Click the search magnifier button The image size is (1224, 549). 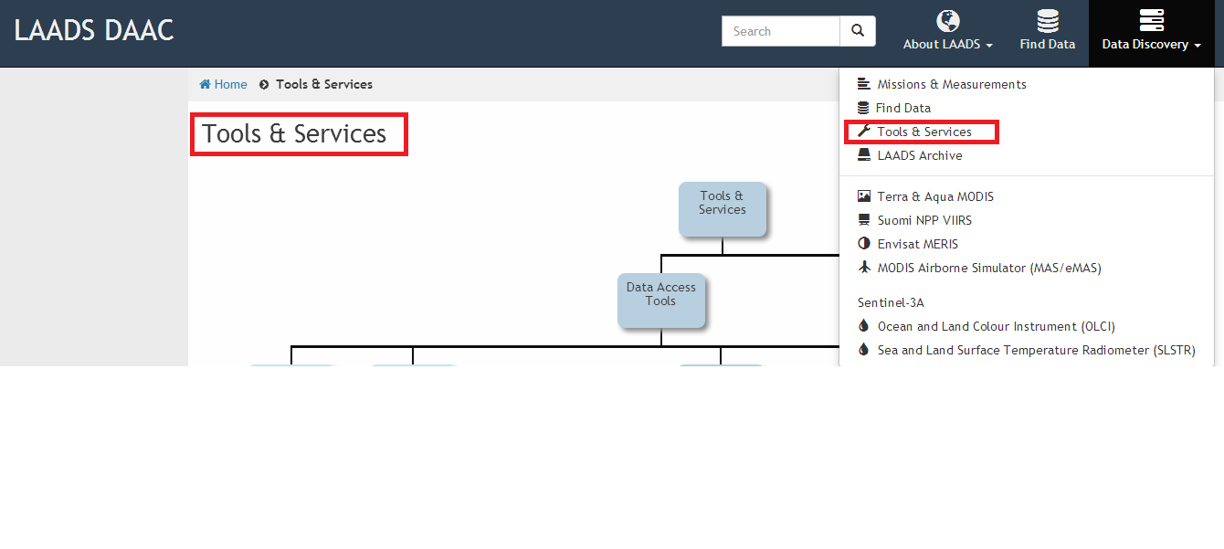click(858, 31)
